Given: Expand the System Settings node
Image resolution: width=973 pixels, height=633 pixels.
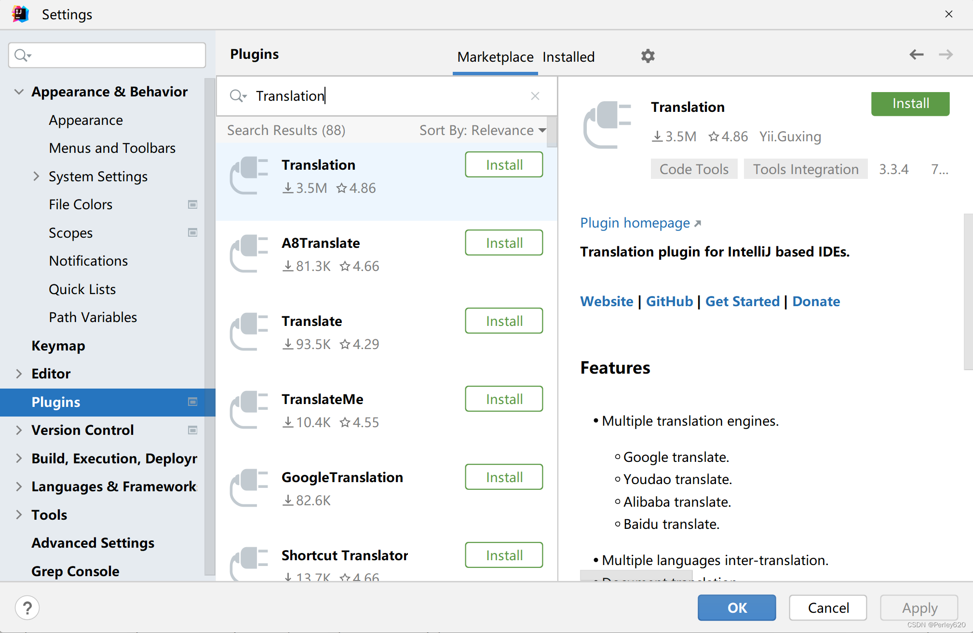Looking at the screenshot, I should click(x=36, y=176).
